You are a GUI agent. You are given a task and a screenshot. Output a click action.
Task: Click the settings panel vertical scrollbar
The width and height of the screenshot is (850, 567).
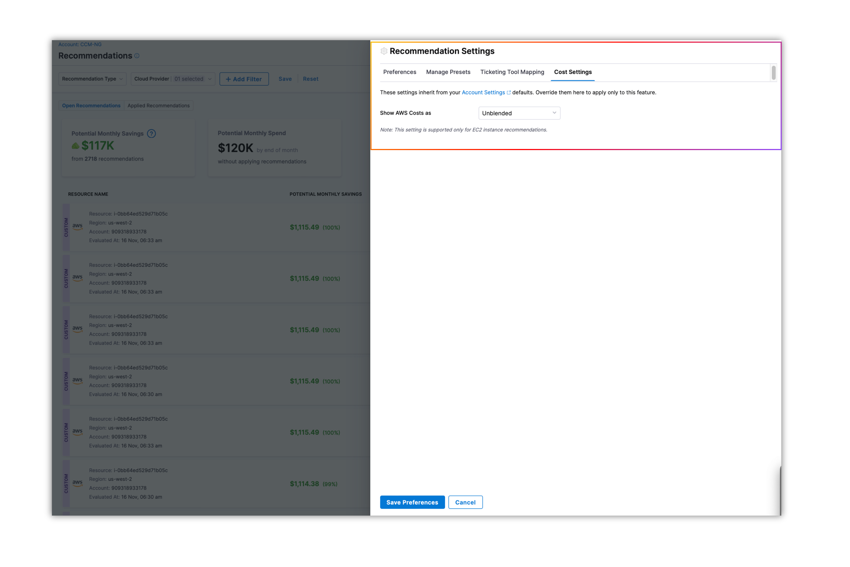[773, 73]
